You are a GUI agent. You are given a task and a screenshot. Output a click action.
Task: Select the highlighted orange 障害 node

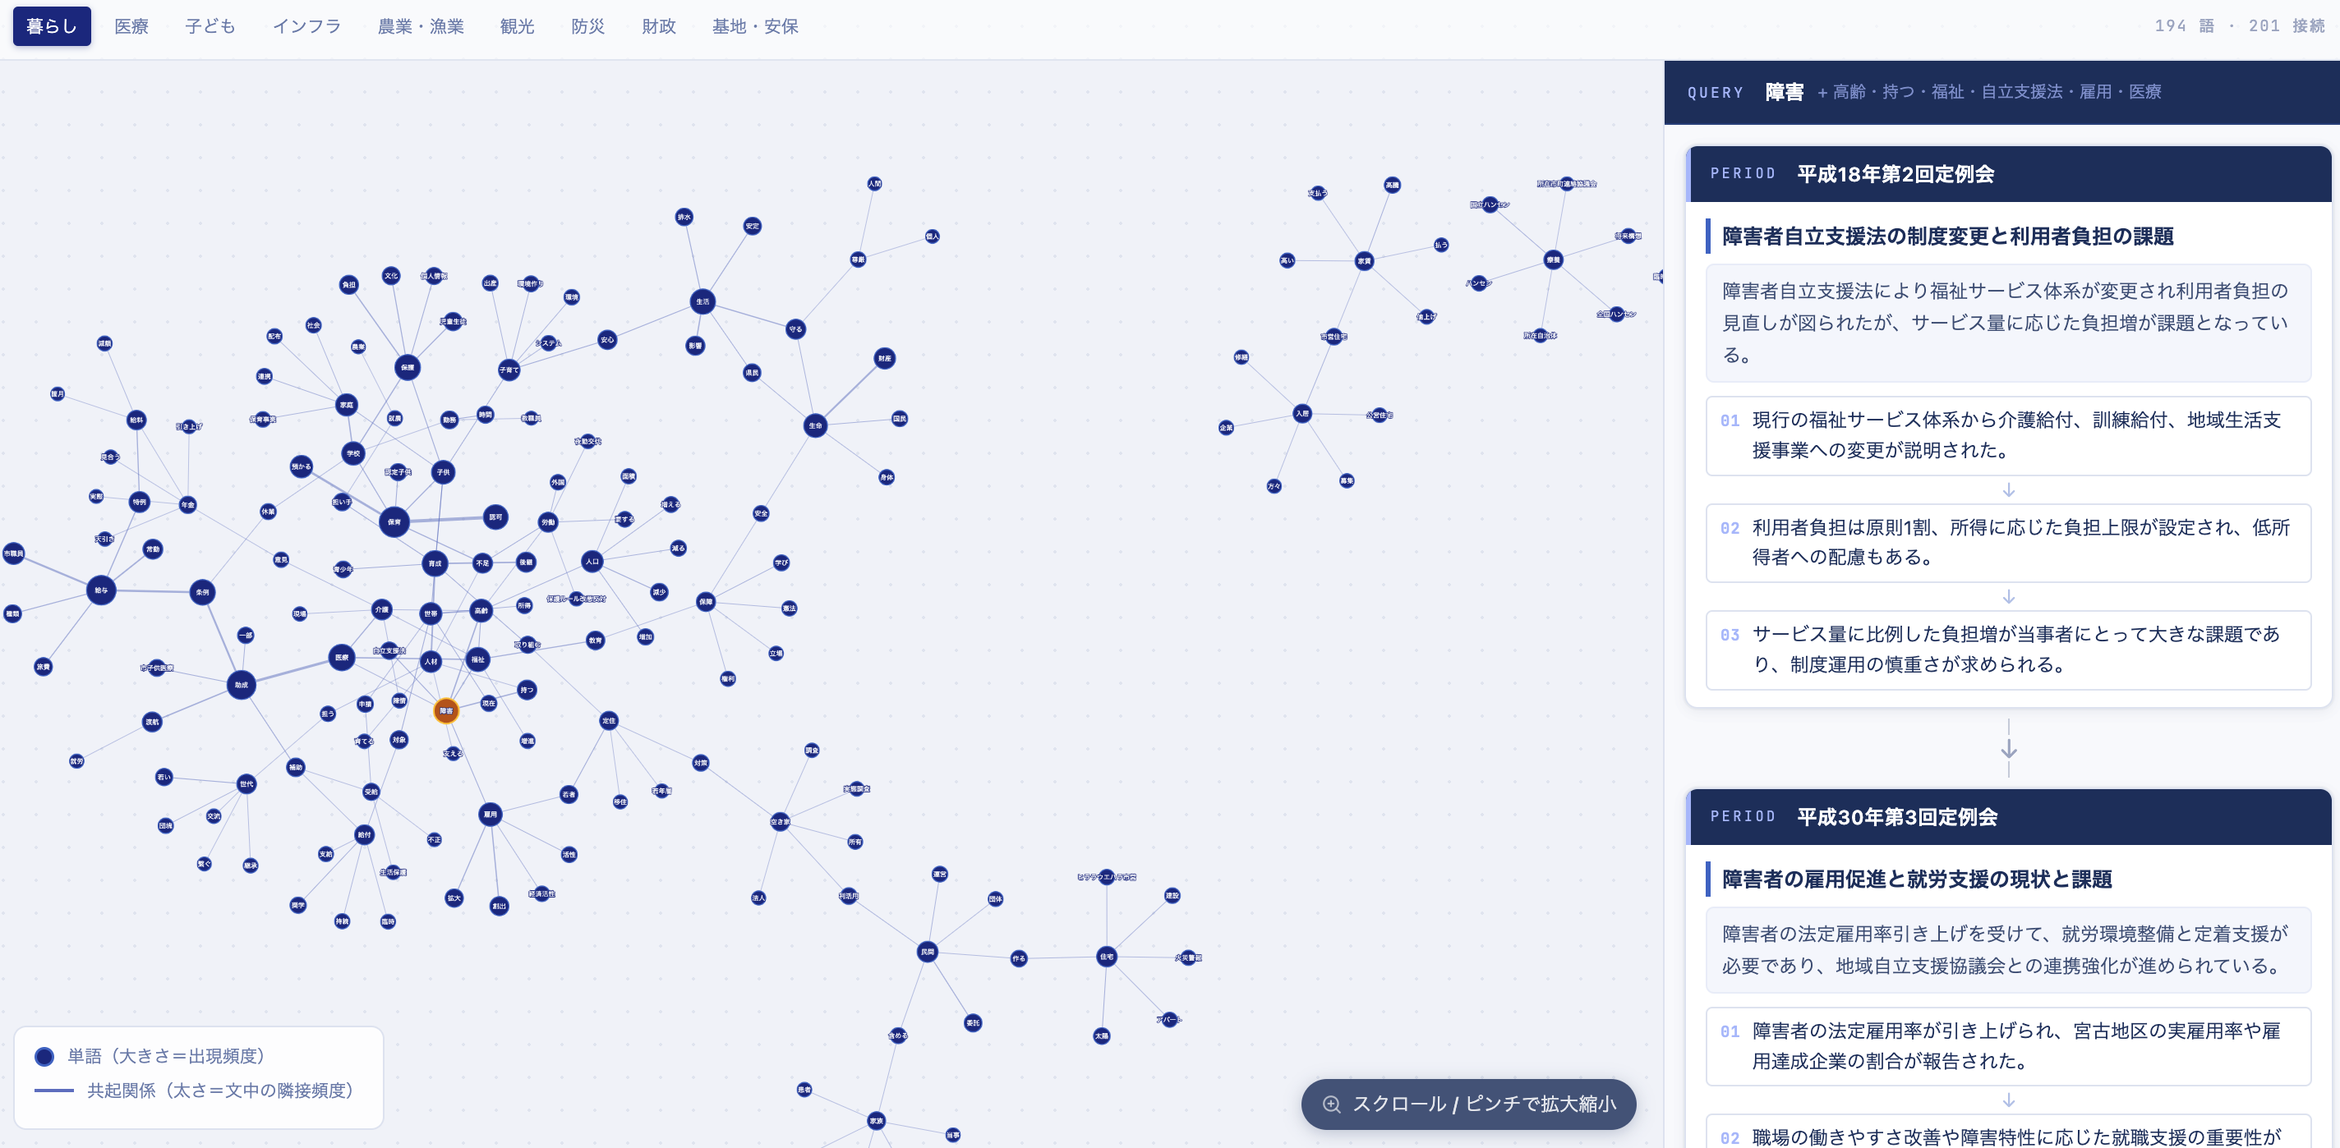[446, 711]
